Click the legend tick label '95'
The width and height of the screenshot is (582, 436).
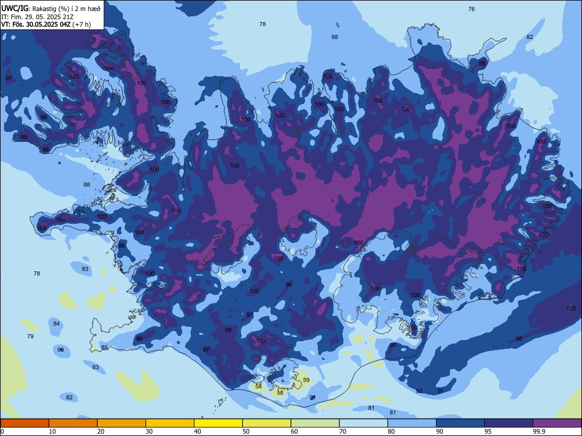488,431
